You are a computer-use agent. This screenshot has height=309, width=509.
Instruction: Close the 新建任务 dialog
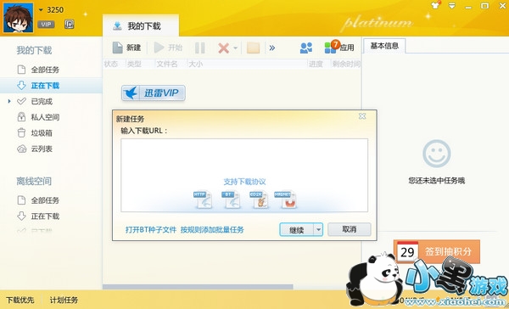(362, 116)
